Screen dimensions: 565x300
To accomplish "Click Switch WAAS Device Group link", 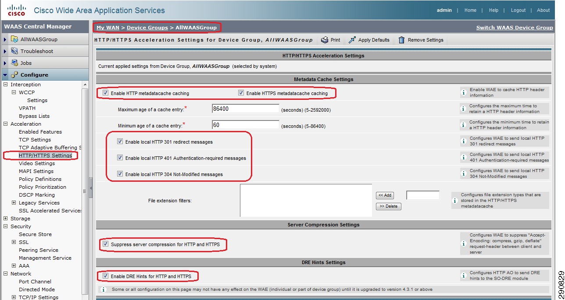I will point(515,28).
